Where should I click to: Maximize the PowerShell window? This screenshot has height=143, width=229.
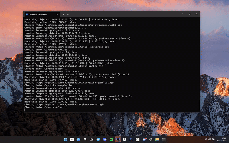point(189,14)
